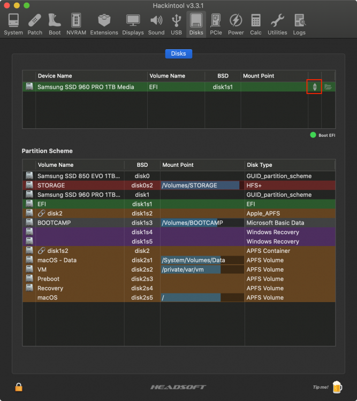Click the disk icon of BOOTCAMP row
This screenshot has width=357, height=401.
tap(29, 222)
